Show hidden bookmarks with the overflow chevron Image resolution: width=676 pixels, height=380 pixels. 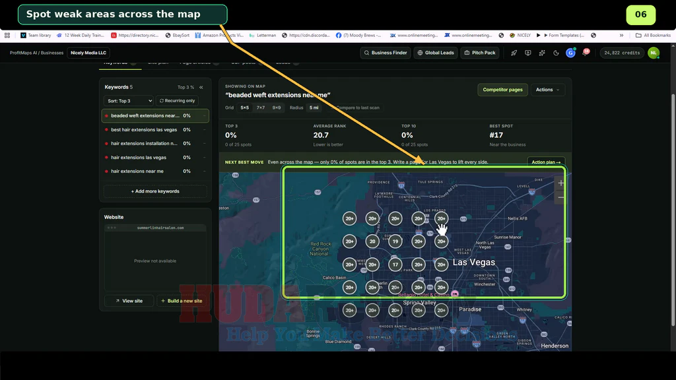[x=621, y=36]
